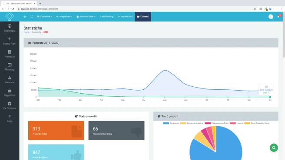Toggle Scendente Anteriore legend swatch
The image size is (285, 160).
[x=183, y=123]
